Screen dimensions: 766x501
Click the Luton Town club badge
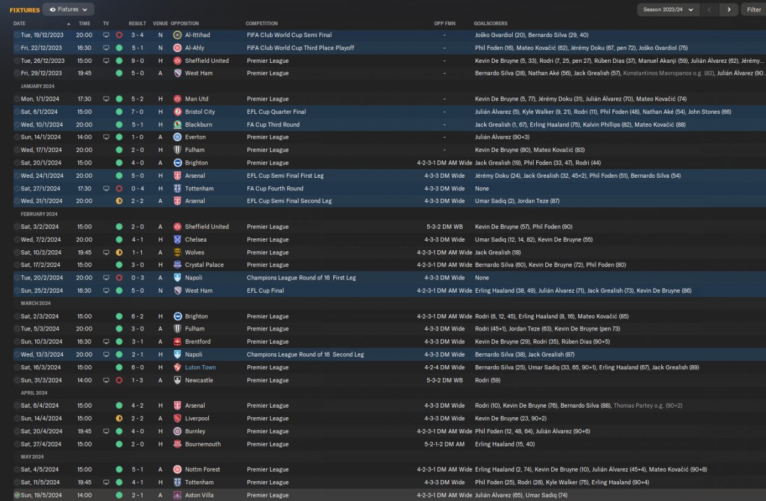pyautogui.click(x=178, y=368)
